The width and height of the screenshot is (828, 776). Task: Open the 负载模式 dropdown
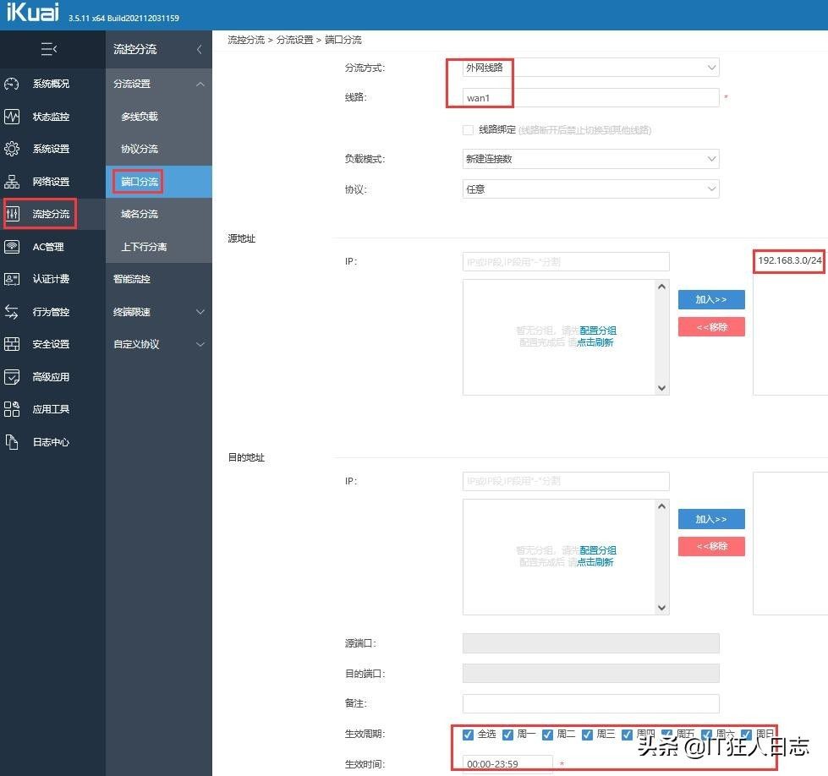coord(591,159)
